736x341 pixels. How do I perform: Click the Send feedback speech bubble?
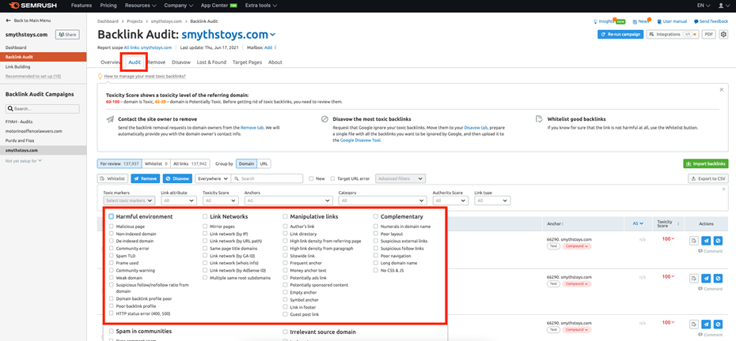pyautogui.click(x=711, y=21)
